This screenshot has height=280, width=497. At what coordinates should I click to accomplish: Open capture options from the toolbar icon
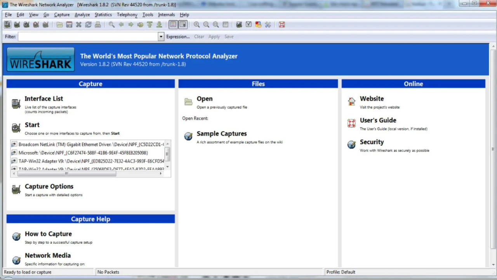click(x=17, y=24)
